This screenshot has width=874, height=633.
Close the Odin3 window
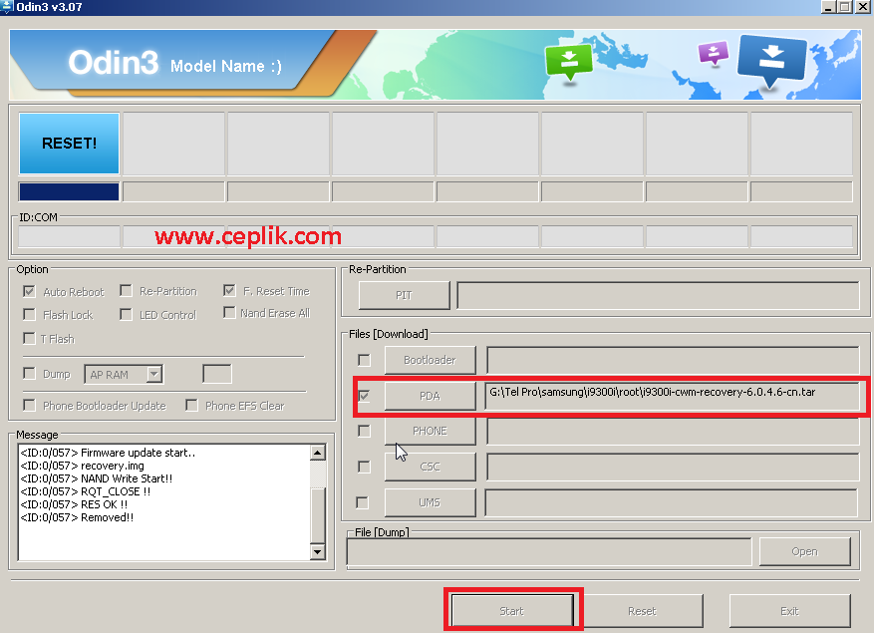click(x=862, y=7)
